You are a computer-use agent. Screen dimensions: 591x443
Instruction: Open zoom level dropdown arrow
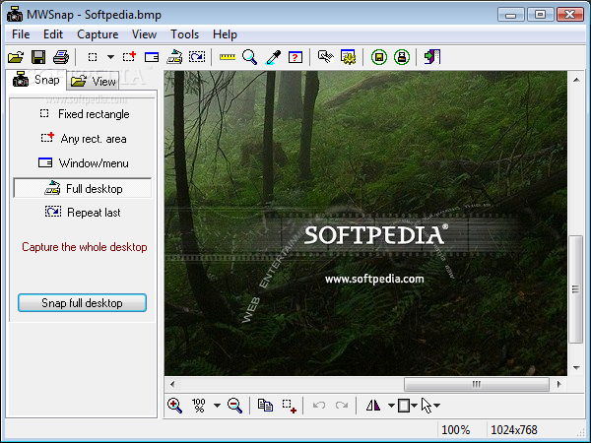tap(217, 406)
